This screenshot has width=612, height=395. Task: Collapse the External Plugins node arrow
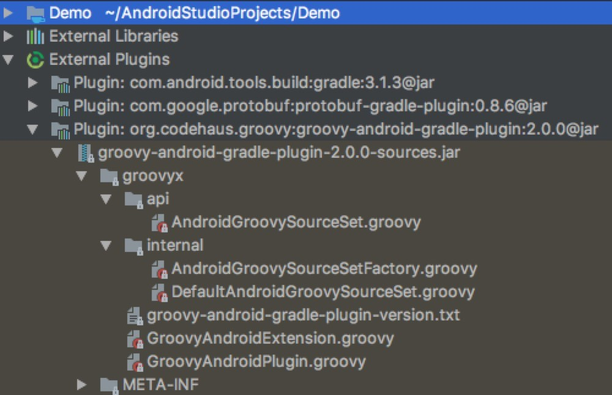(x=8, y=60)
